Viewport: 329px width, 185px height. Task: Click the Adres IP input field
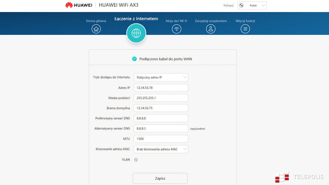pyautogui.click(x=161, y=88)
